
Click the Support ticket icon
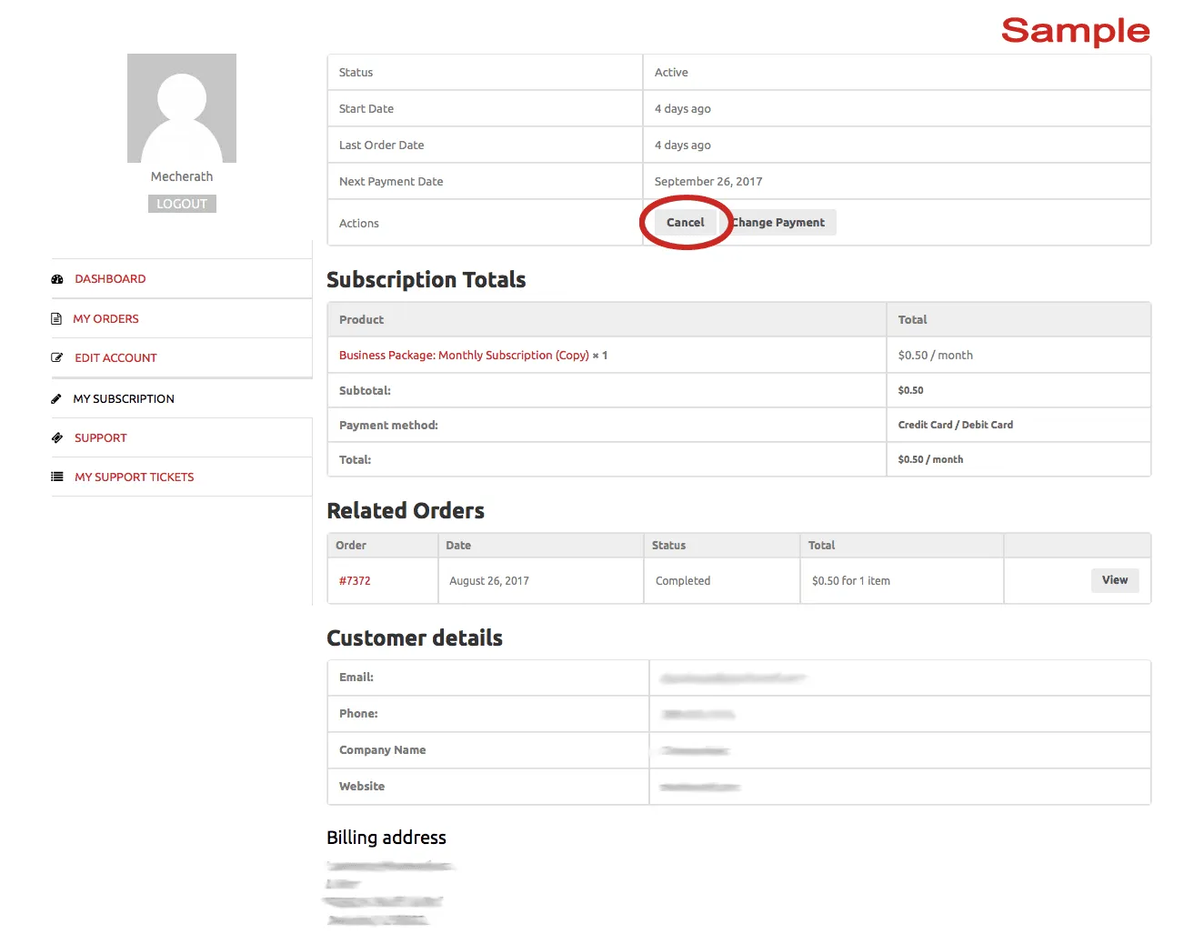(x=57, y=437)
